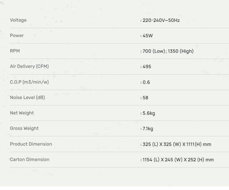Select the 700 (Low); 1350 (High) value
The width and height of the screenshot is (229, 190).
point(168,51)
